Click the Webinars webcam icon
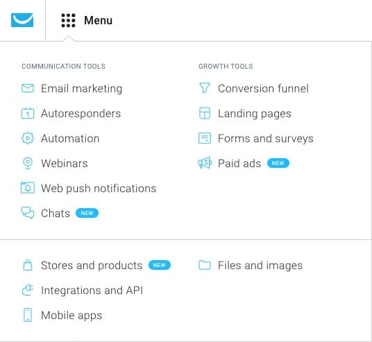The height and width of the screenshot is (342, 372). click(28, 163)
